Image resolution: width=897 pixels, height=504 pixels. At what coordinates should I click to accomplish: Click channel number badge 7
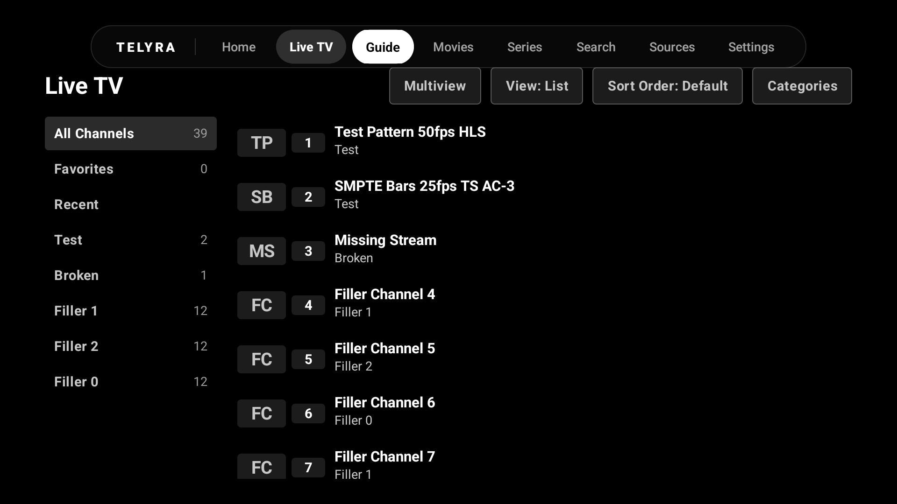coord(308,468)
